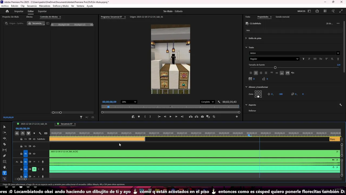This screenshot has height=195, width=346.
Task: Click the font size slider handle
Action: (x=275, y=67)
